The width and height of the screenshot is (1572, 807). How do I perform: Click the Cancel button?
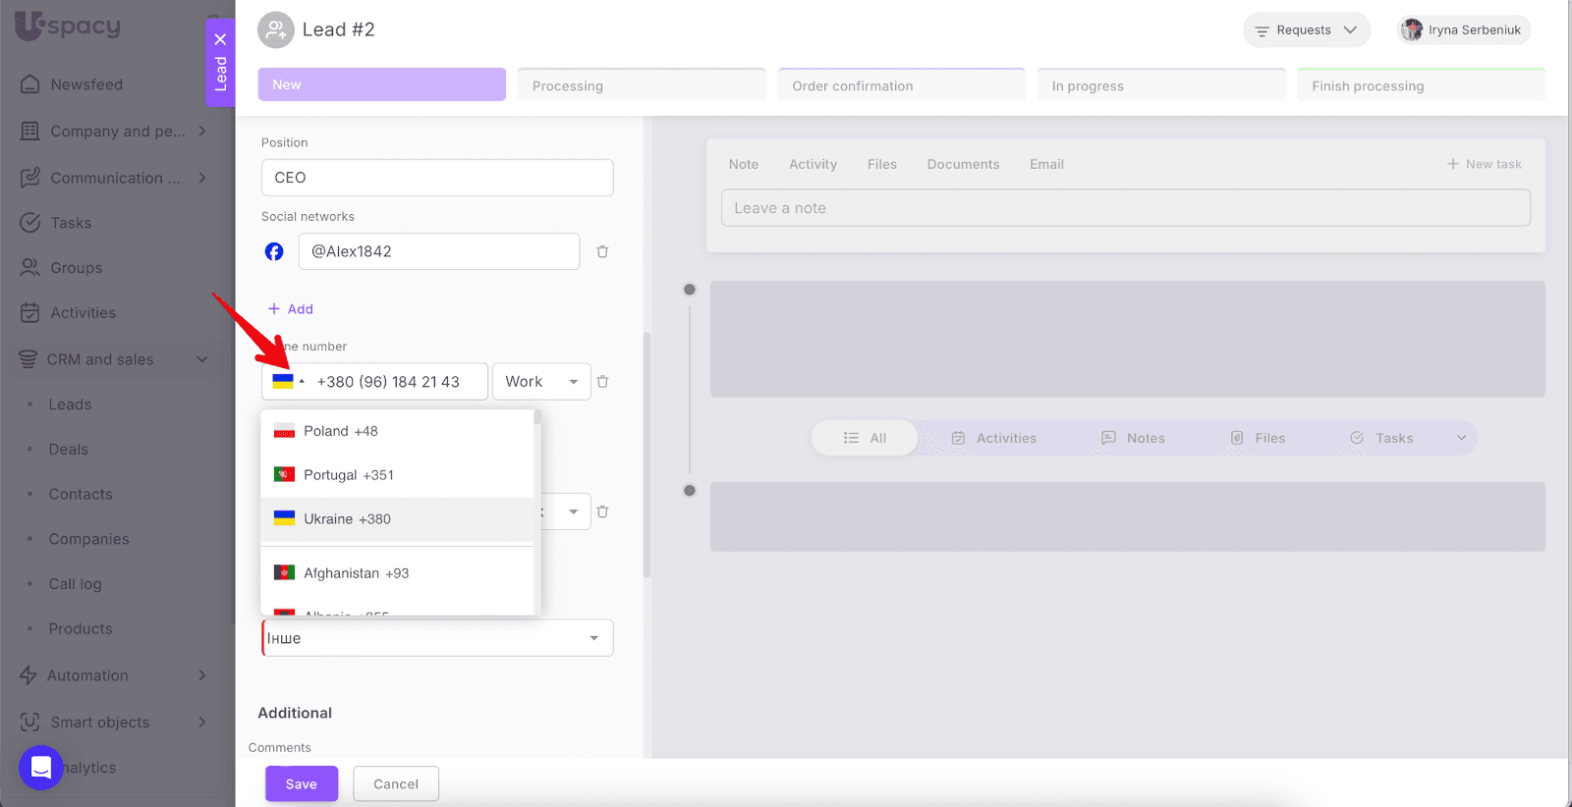(x=396, y=783)
